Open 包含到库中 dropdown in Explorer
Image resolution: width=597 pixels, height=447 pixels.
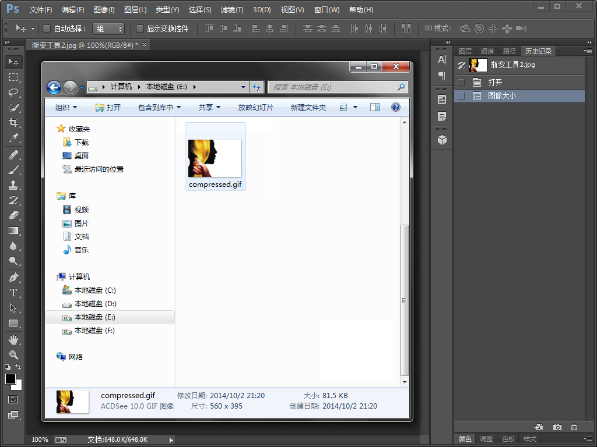click(159, 108)
